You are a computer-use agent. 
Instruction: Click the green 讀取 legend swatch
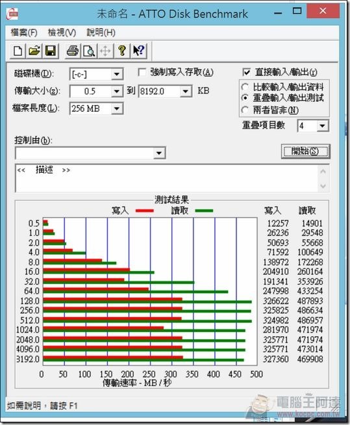[x=204, y=211]
